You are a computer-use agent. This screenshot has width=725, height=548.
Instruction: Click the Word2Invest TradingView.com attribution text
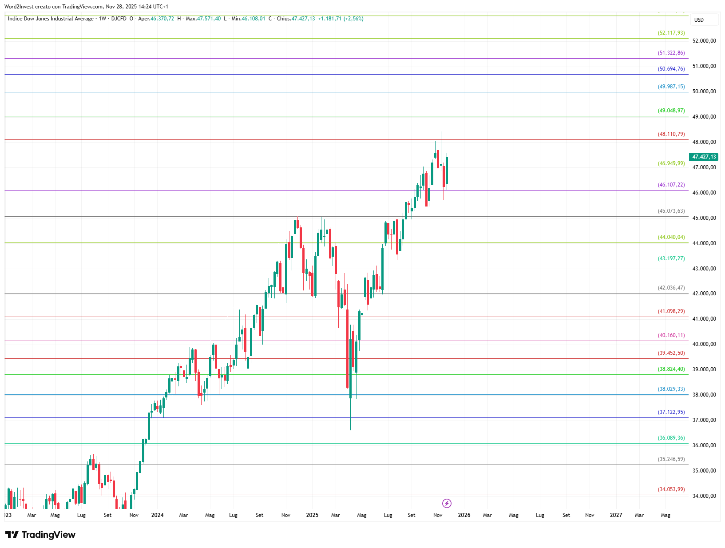click(x=86, y=7)
